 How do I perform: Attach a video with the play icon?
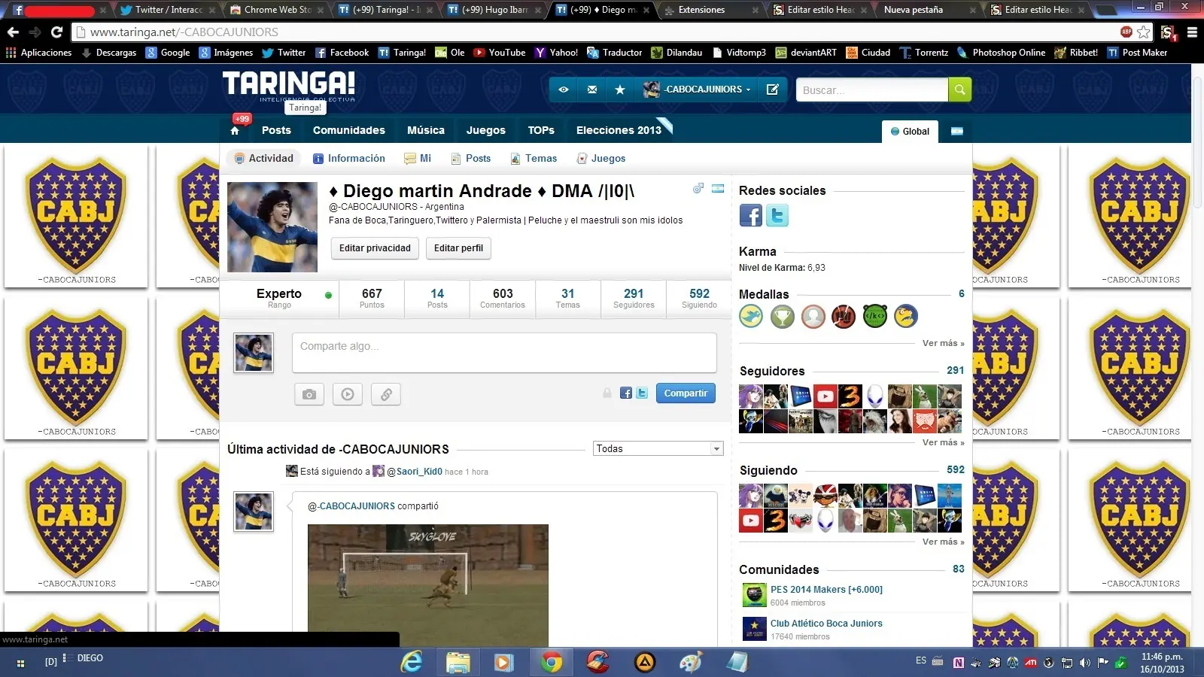point(348,394)
